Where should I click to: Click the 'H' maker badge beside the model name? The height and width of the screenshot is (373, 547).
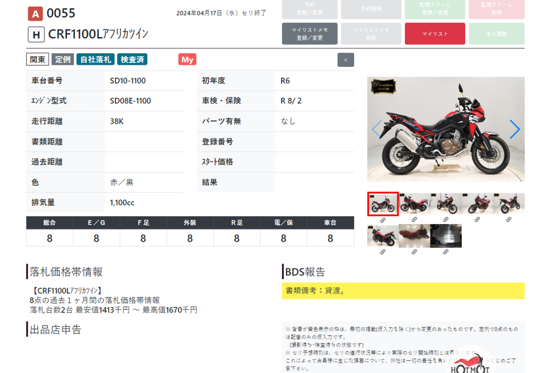(36, 35)
